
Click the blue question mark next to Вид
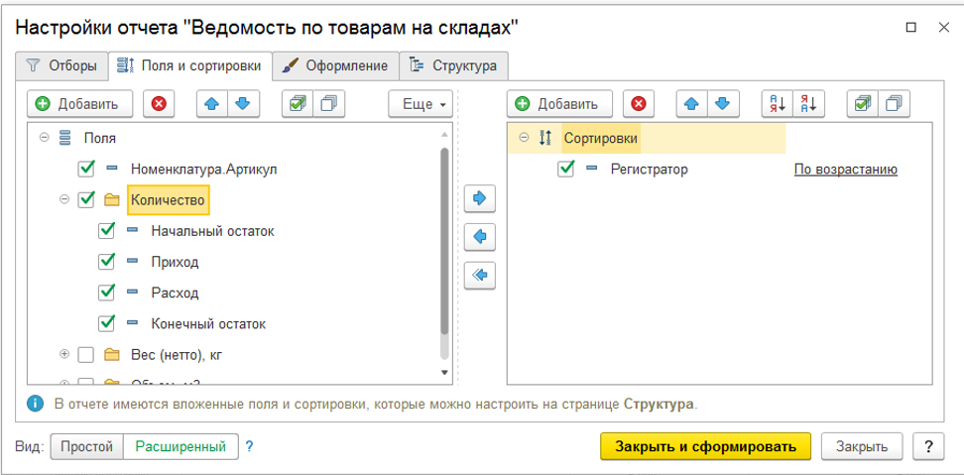click(249, 446)
